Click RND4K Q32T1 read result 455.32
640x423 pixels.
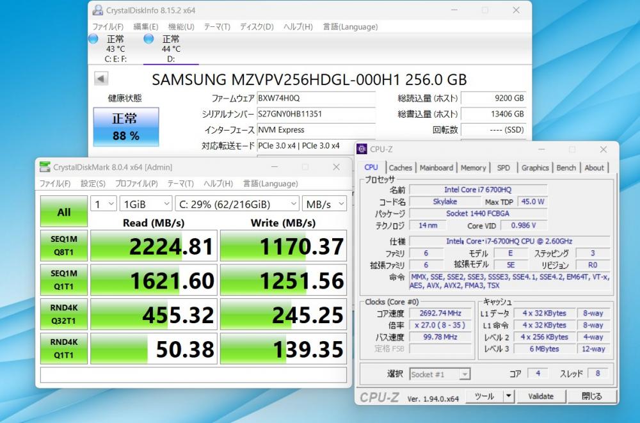[154, 314]
